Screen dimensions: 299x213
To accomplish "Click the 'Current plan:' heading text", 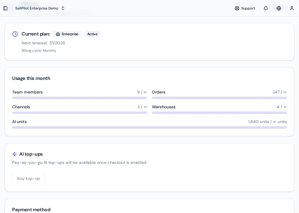I will tap(36, 34).
